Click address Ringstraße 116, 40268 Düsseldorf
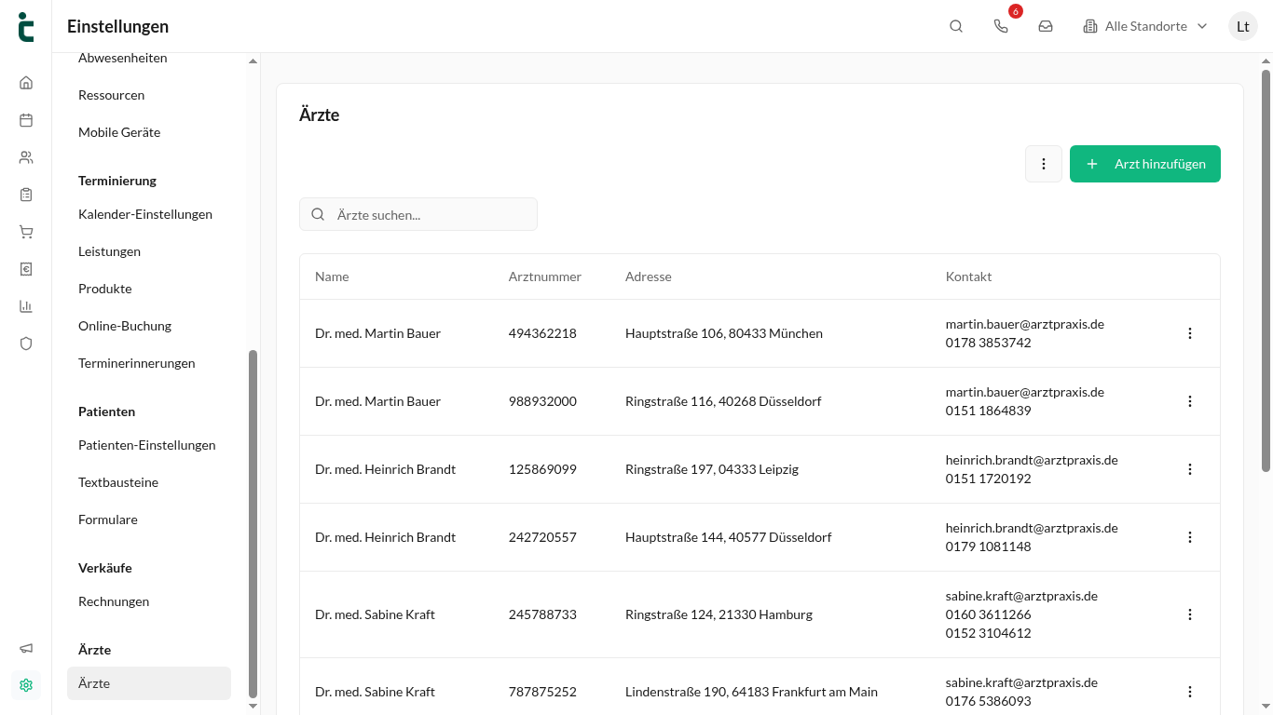This screenshot has height=715, width=1273. point(723,401)
